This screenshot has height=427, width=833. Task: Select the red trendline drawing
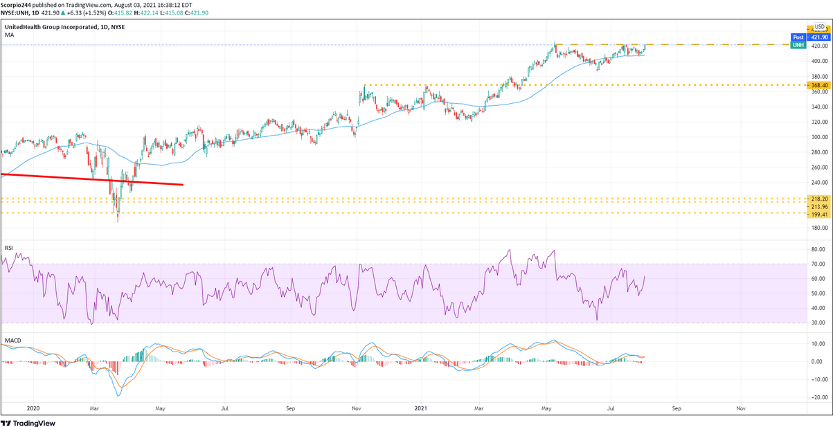[x=91, y=179]
